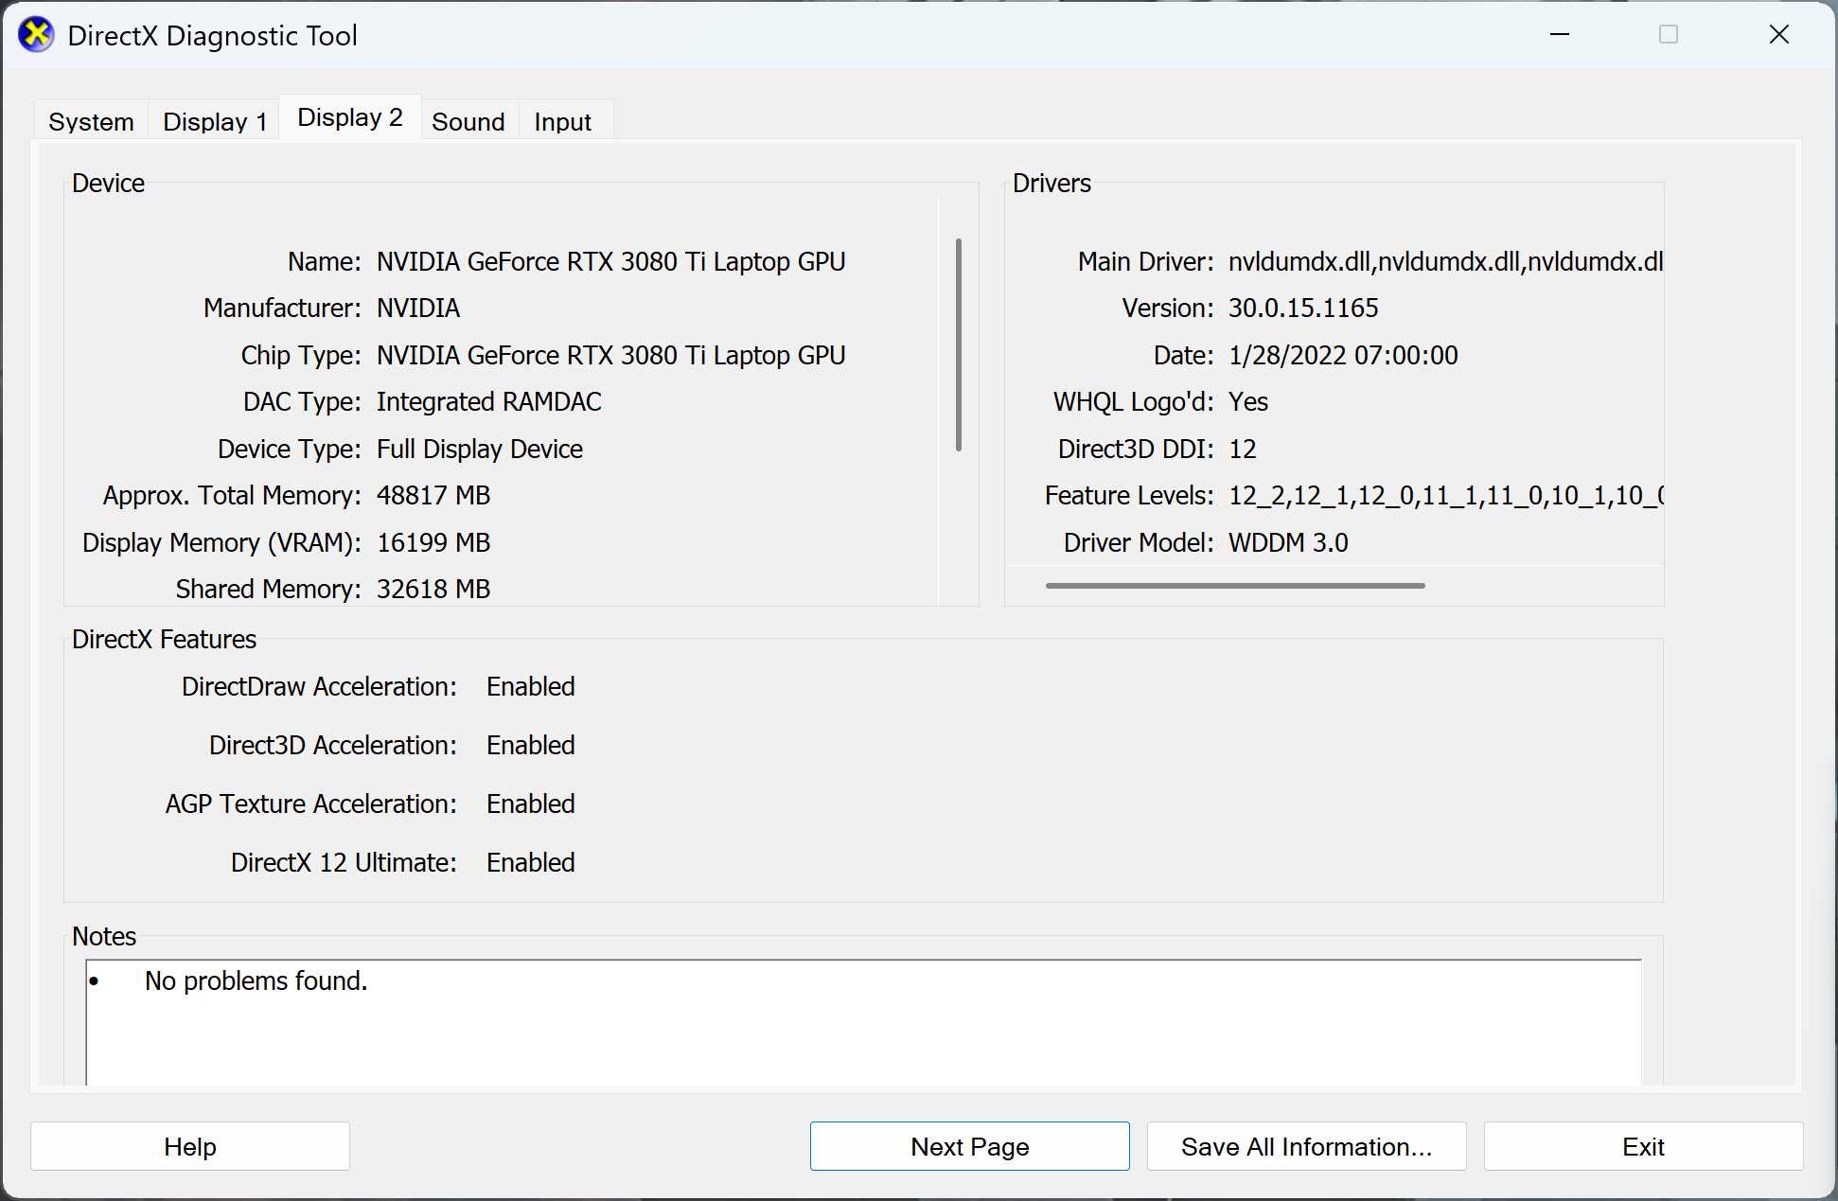Open the Input tab
The image size is (1838, 1201).
(x=562, y=120)
